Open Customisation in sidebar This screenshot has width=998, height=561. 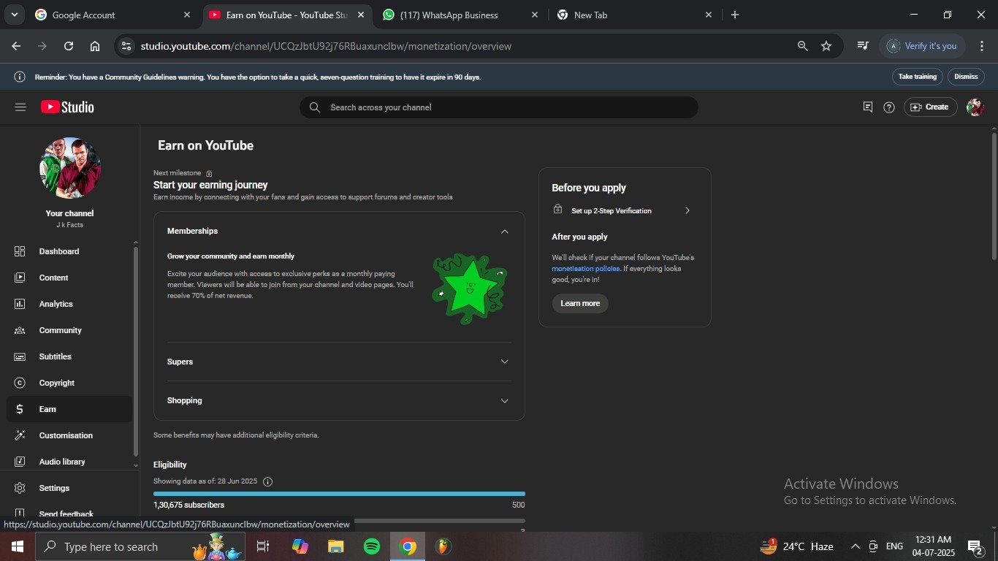(x=70, y=435)
